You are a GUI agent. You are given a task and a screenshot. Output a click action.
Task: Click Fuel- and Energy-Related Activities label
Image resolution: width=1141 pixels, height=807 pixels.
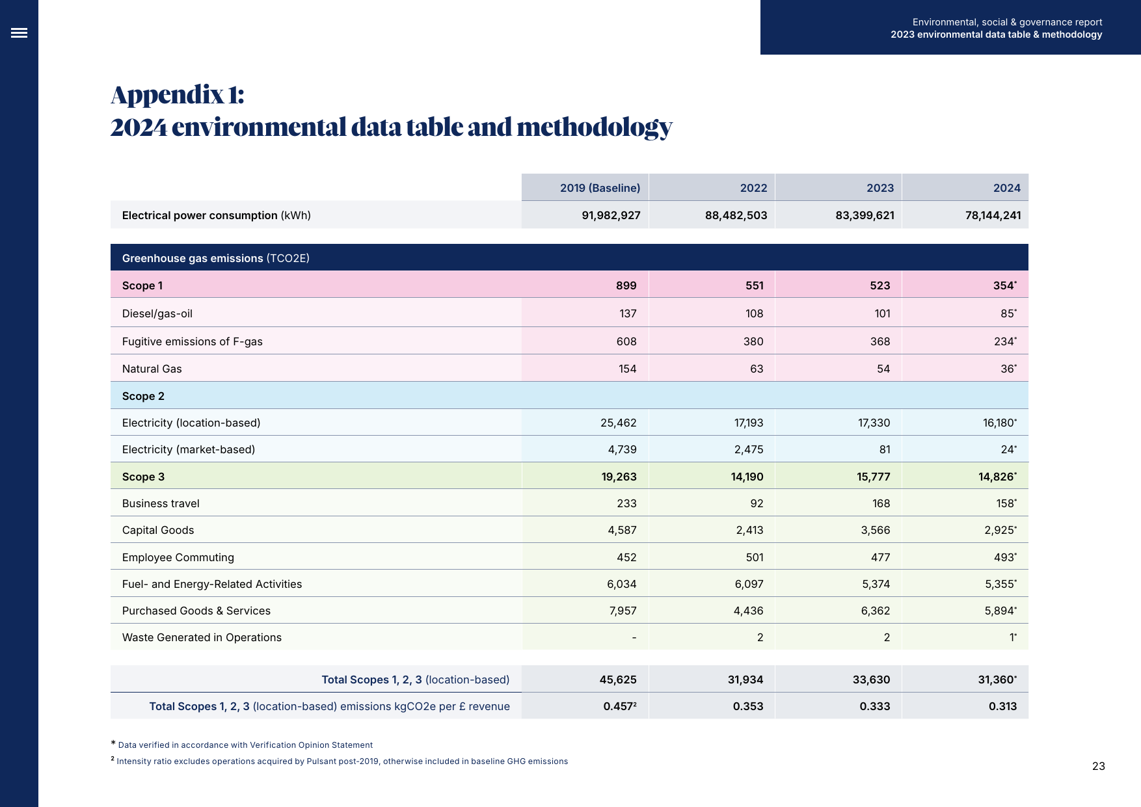click(212, 584)
